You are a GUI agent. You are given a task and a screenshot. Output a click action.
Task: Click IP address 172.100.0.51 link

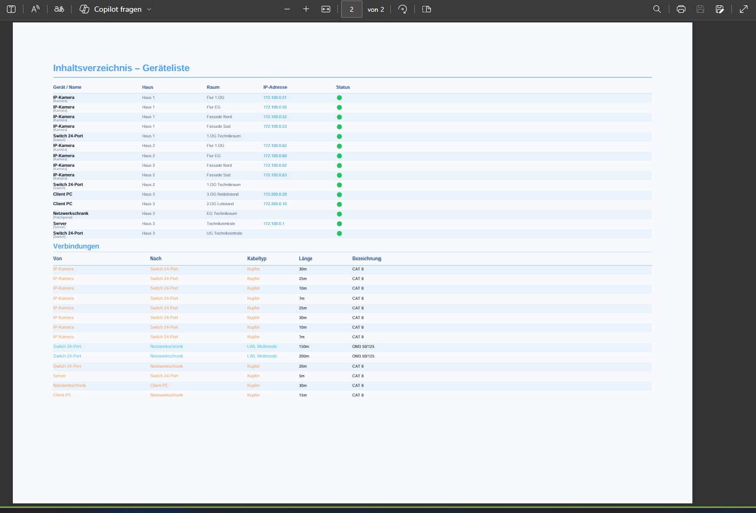click(x=275, y=98)
